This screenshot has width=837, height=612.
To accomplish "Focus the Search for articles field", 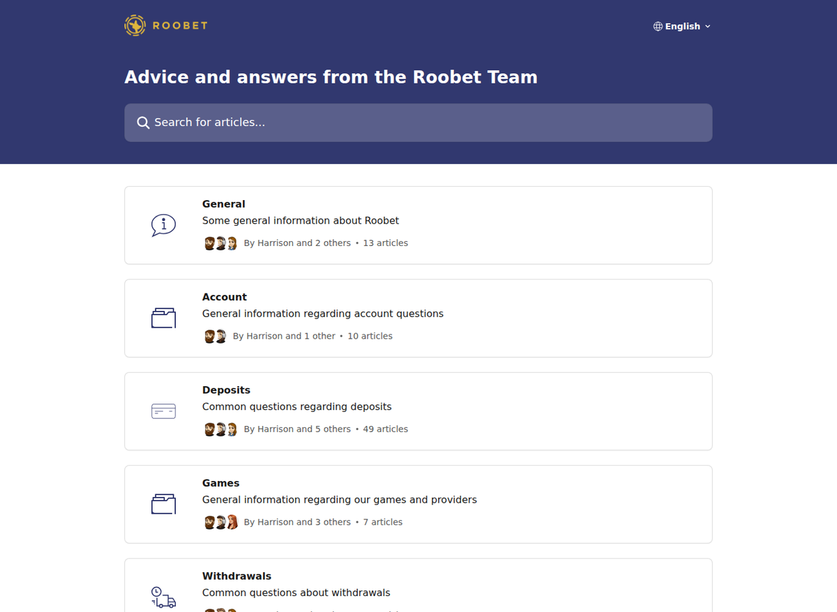I will [x=418, y=123].
